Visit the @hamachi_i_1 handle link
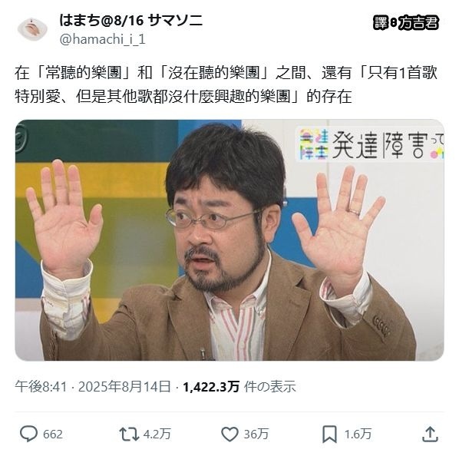This screenshot has height=456, width=459. (102, 39)
